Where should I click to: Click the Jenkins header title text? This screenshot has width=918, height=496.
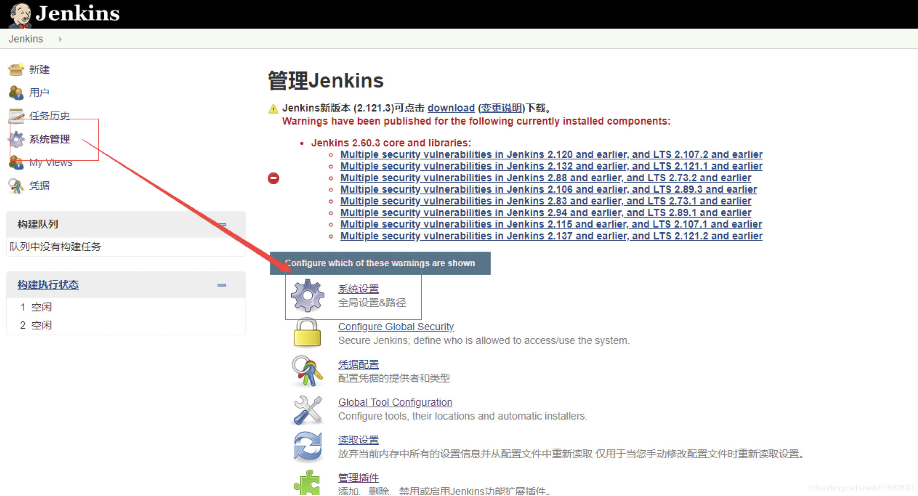click(x=77, y=13)
